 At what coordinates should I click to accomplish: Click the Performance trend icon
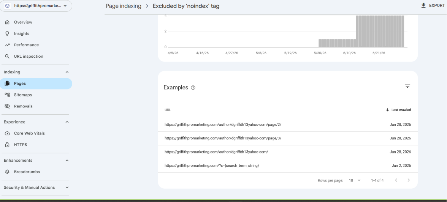(8, 45)
